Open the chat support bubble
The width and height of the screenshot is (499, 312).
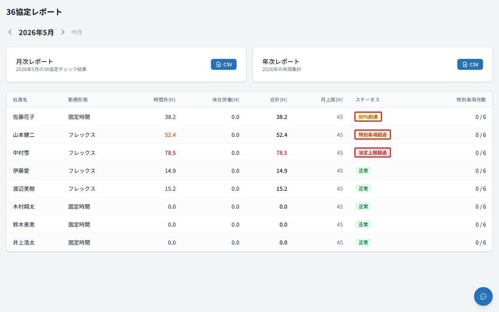[x=483, y=296]
